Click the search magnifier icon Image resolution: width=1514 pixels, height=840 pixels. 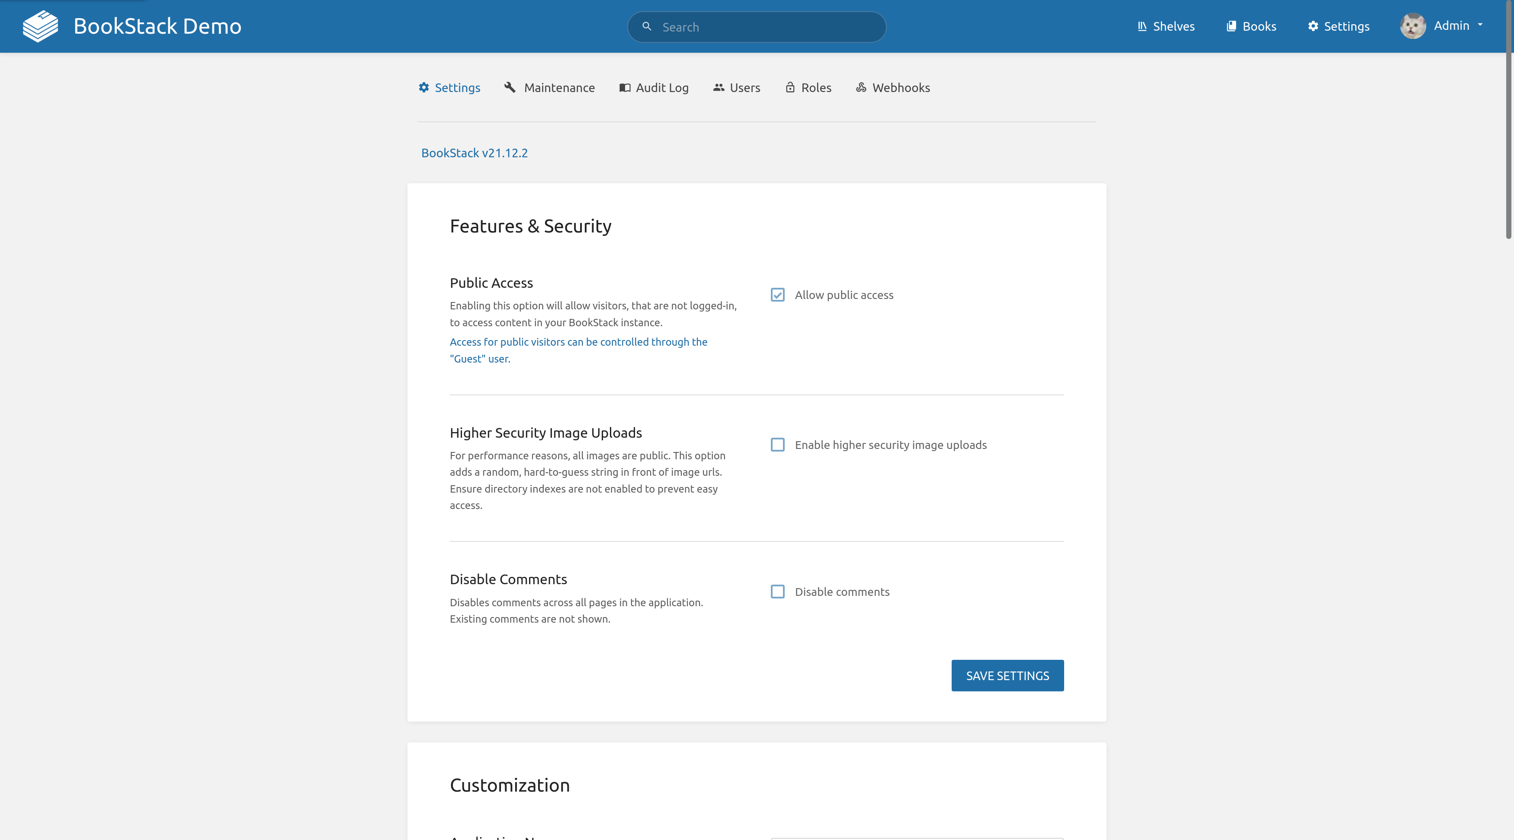click(x=647, y=26)
